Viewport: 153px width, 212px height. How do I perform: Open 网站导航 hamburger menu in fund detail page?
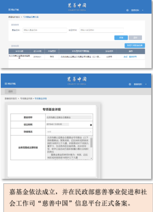(x=10, y=84)
